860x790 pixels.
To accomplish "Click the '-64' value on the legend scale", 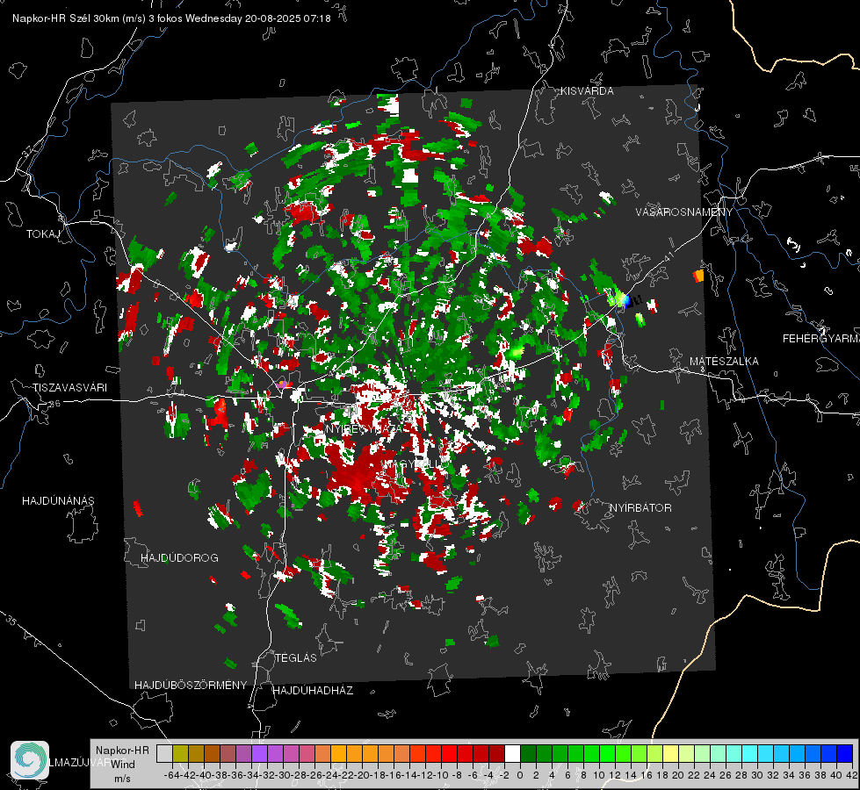I will coord(172,775).
